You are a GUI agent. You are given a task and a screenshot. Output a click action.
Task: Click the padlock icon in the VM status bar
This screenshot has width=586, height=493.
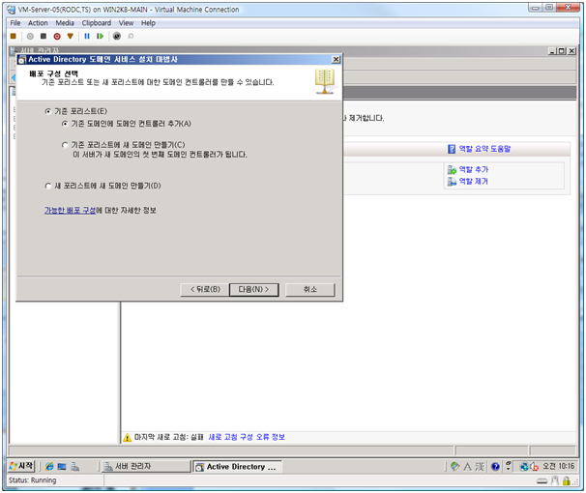pos(567,481)
